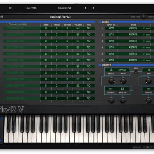Go to previous preset with left arrow
The width and height of the screenshot is (154, 154).
point(85,8)
